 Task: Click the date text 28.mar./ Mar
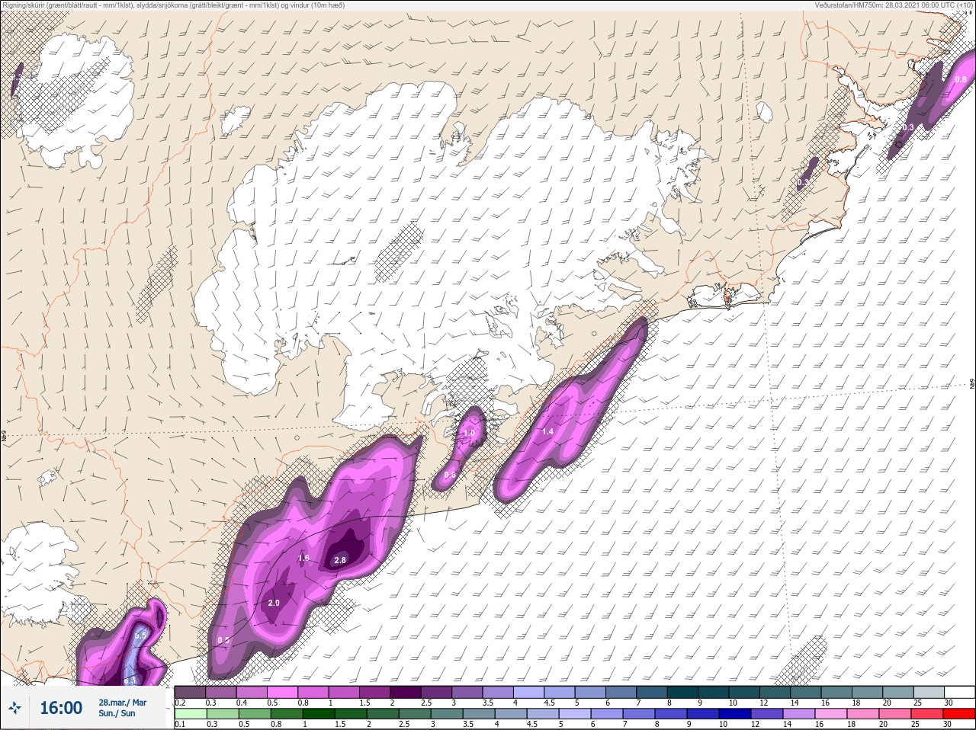122,703
